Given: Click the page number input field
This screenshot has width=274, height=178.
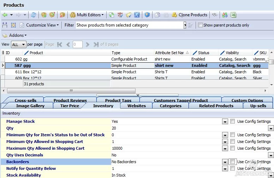Looking at the screenshot, I should [x=77, y=45].
